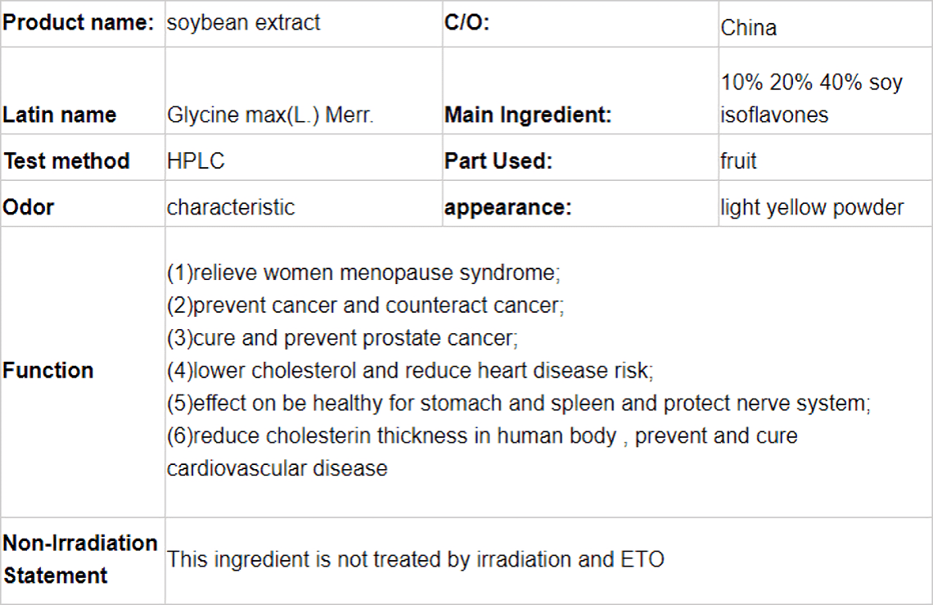Select 'Glycine max(L.) Merr.' text
This screenshot has width=933, height=605.
270,115
